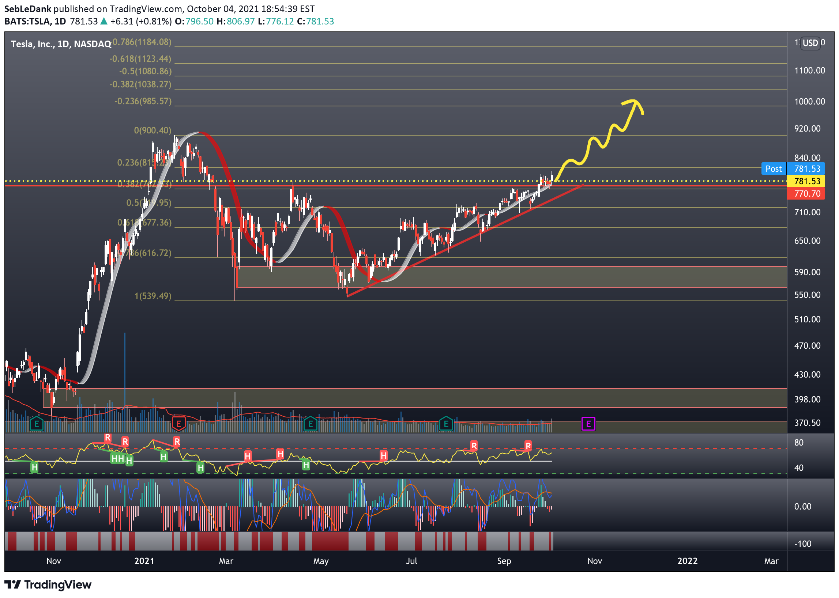The width and height of the screenshot is (839, 598).
Task: Click the yellow 781.53 price label
Action: pyautogui.click(x=806, y=181)
